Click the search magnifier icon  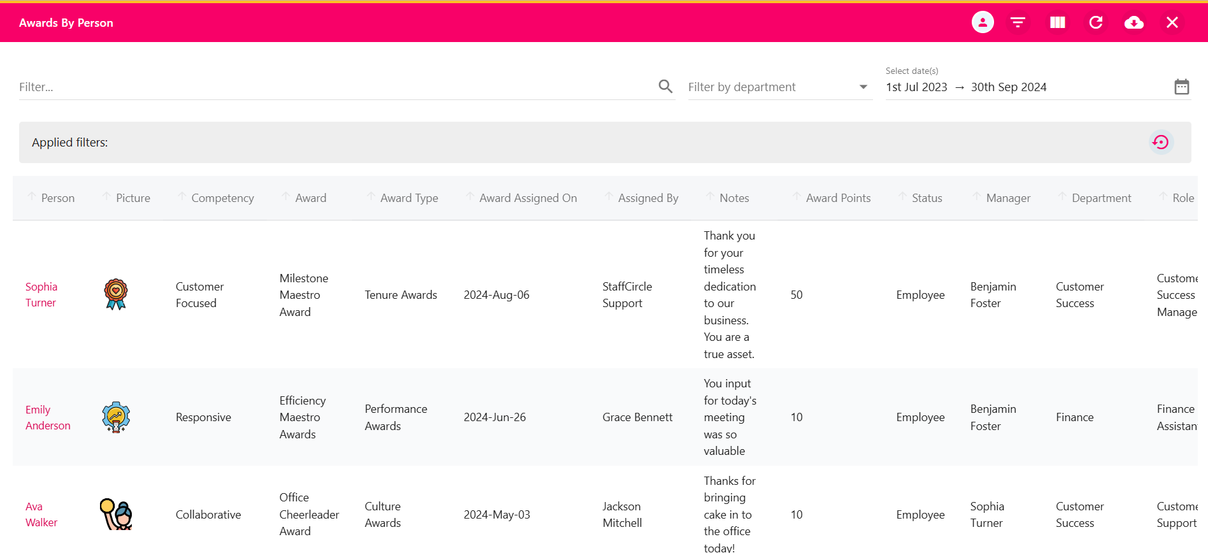[x=665, y=86]
